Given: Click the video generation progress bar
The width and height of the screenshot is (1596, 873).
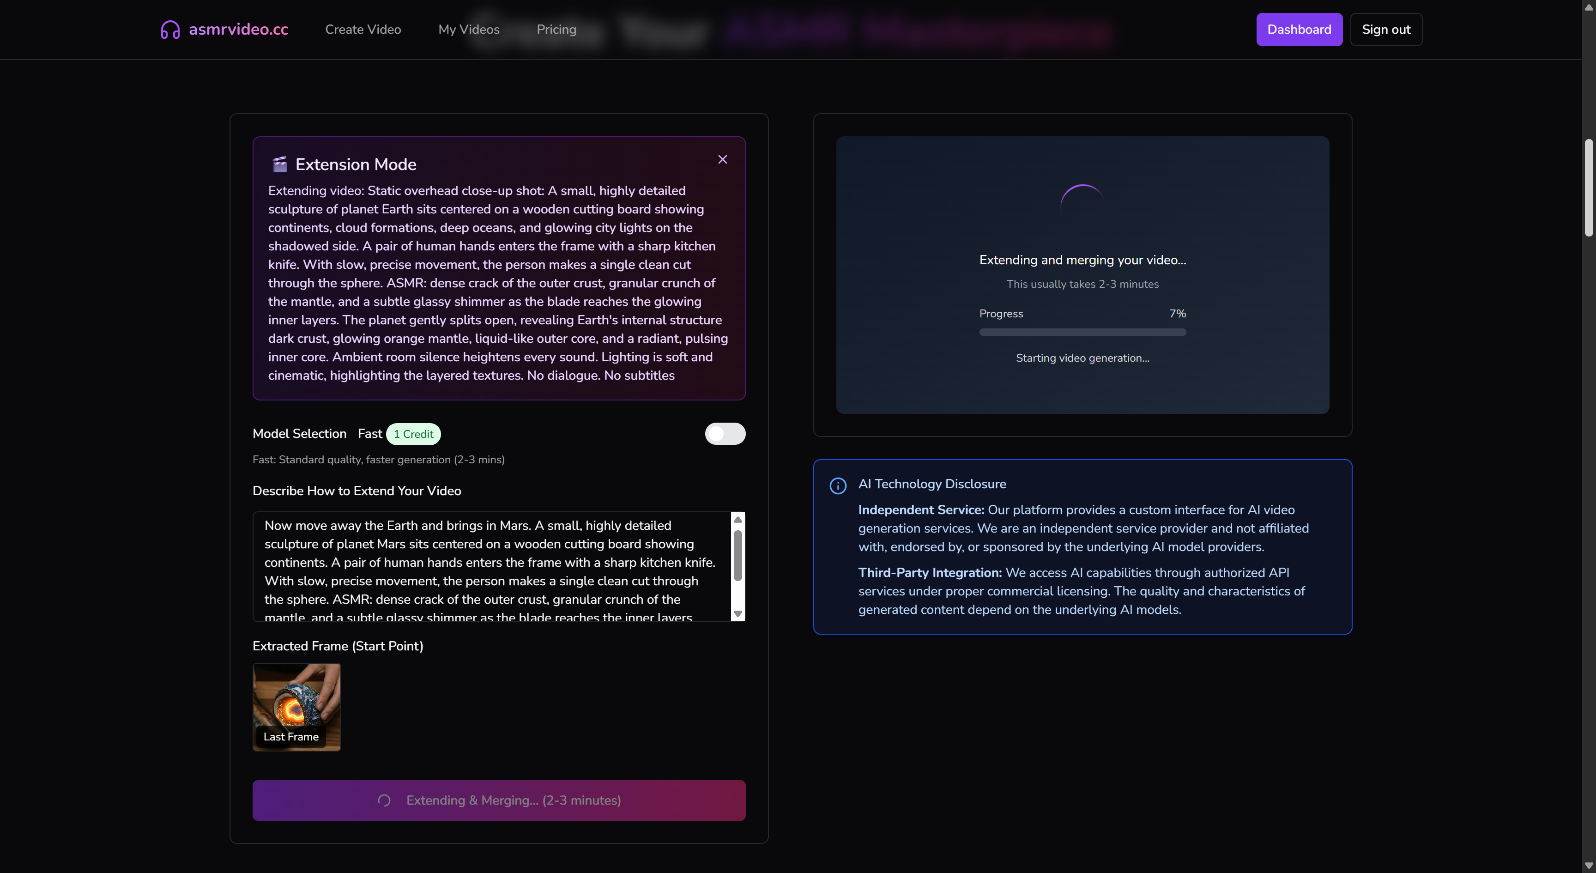Looking at the screenshot, I should tap(1082, 332).
